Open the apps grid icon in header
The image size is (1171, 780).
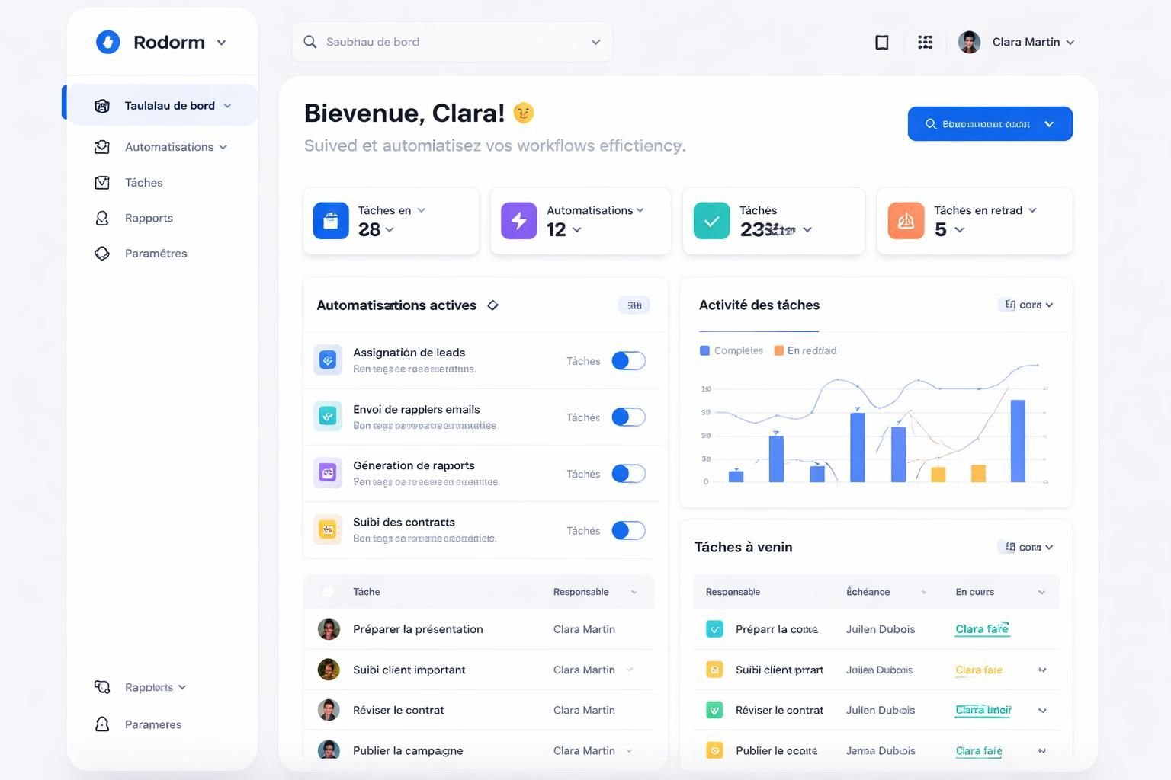click(925, 42)
